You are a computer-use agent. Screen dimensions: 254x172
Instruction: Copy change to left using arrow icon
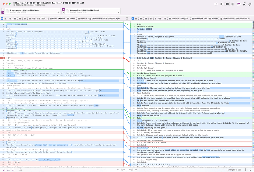131,169
